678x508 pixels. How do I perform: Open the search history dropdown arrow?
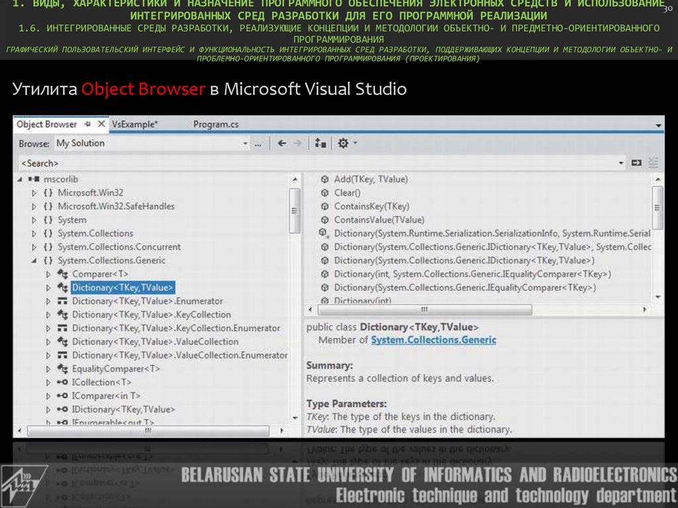tap(621, 162)
